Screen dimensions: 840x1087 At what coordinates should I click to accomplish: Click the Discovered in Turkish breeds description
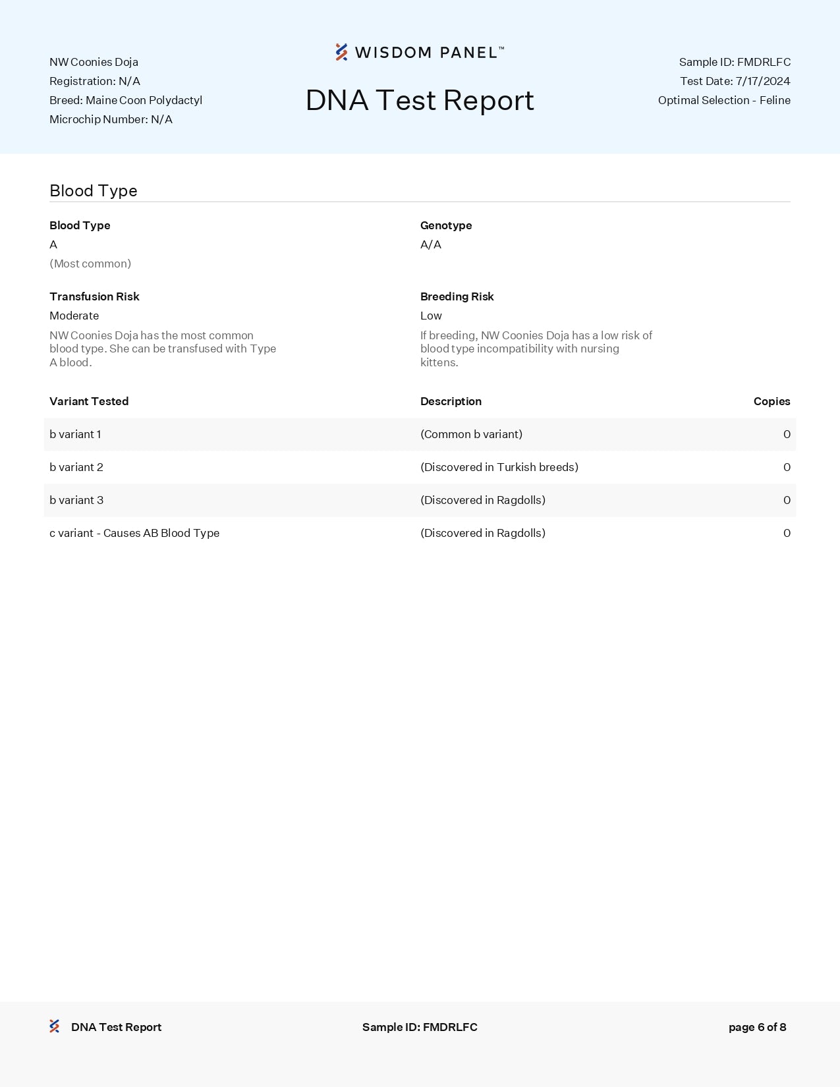point(499,467)
